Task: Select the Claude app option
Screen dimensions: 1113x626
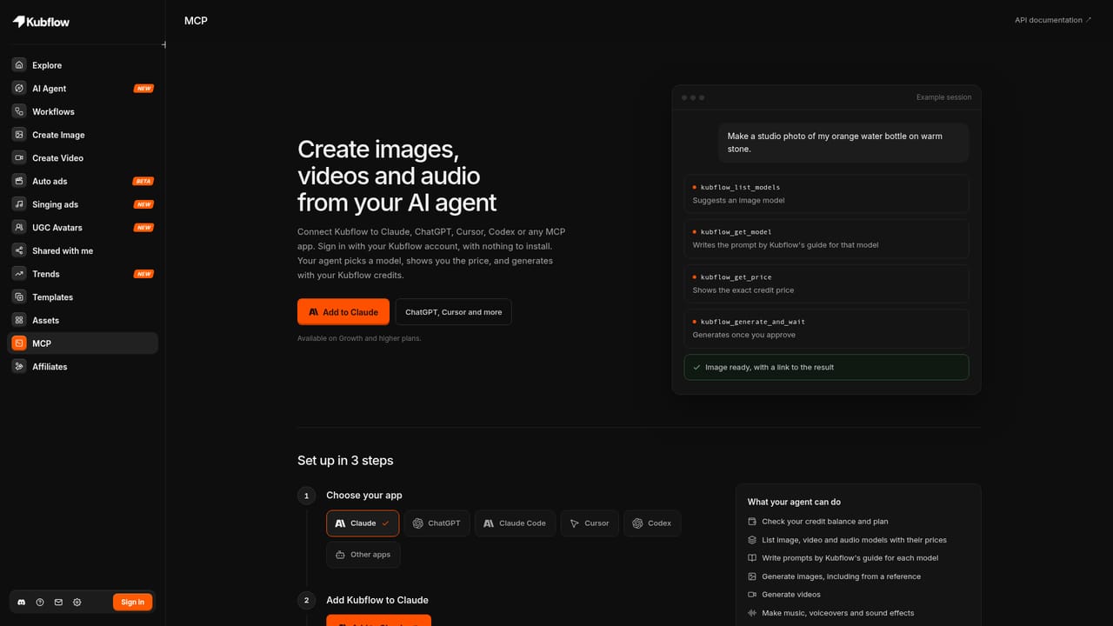Action: (363, 523)
